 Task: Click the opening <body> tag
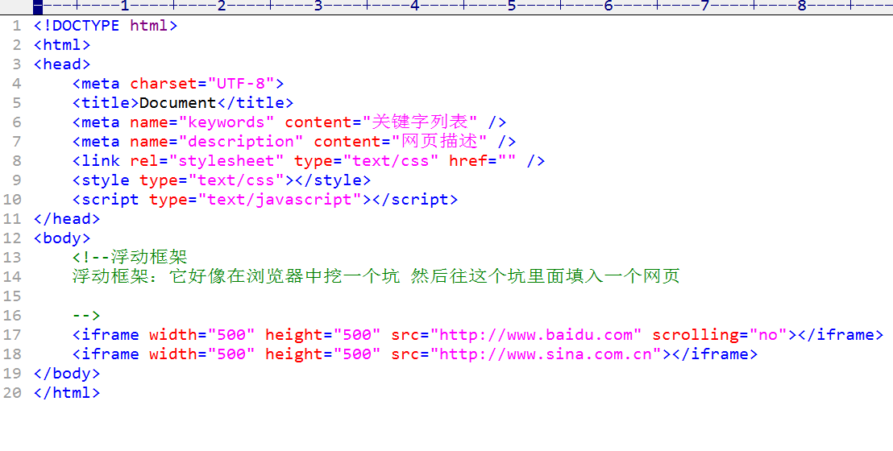tap(62, 238)
